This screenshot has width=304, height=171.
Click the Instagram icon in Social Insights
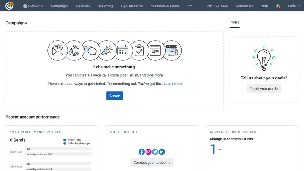148,152
